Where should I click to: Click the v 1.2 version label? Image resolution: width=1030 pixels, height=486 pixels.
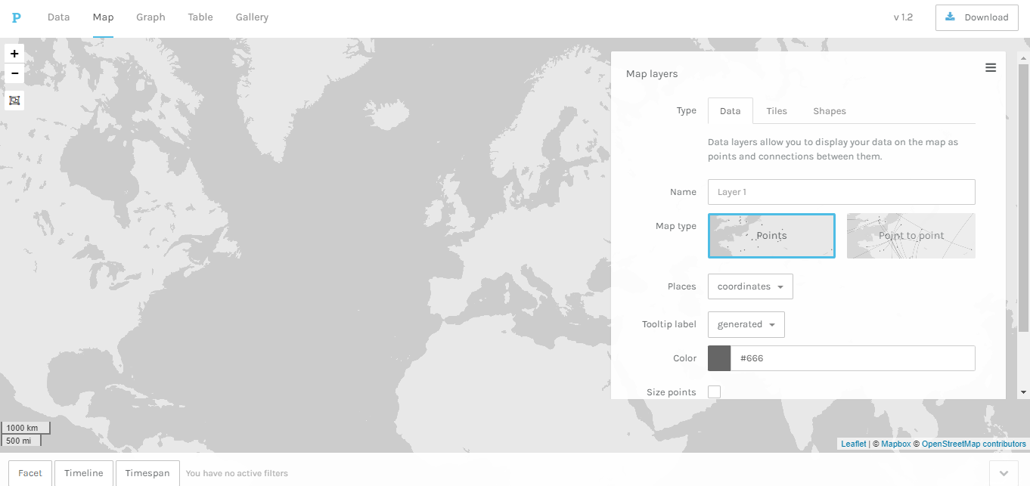coord(903,17)
